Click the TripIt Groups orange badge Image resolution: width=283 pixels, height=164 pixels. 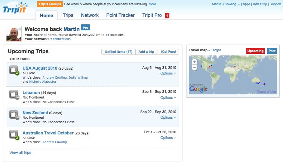[50, 4]
